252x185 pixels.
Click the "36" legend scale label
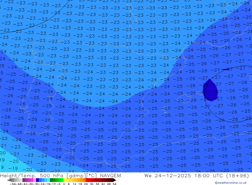pos(97,184)
